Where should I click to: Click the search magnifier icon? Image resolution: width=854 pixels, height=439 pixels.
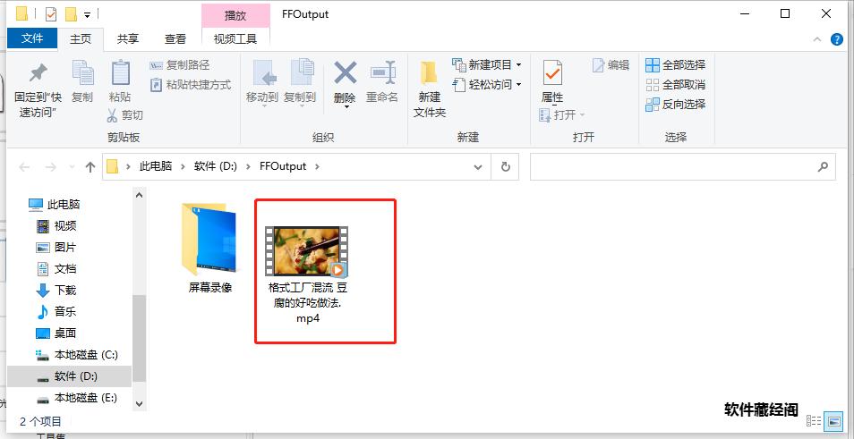click(x=823, y=167)
